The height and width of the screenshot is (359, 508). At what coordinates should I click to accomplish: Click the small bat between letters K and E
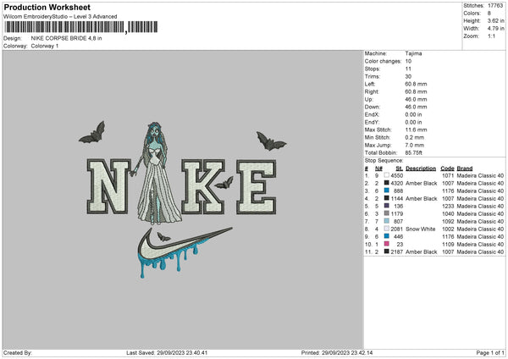pyautogui.click(x=224, y=183)
